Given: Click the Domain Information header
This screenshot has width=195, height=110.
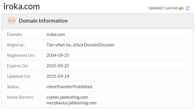Looking at the screenshot, I should 43,21.
